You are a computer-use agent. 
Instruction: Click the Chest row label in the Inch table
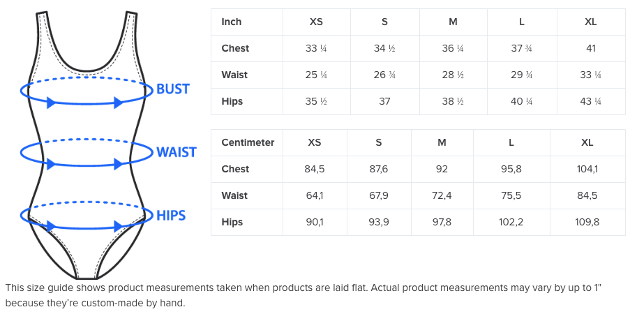235,48
